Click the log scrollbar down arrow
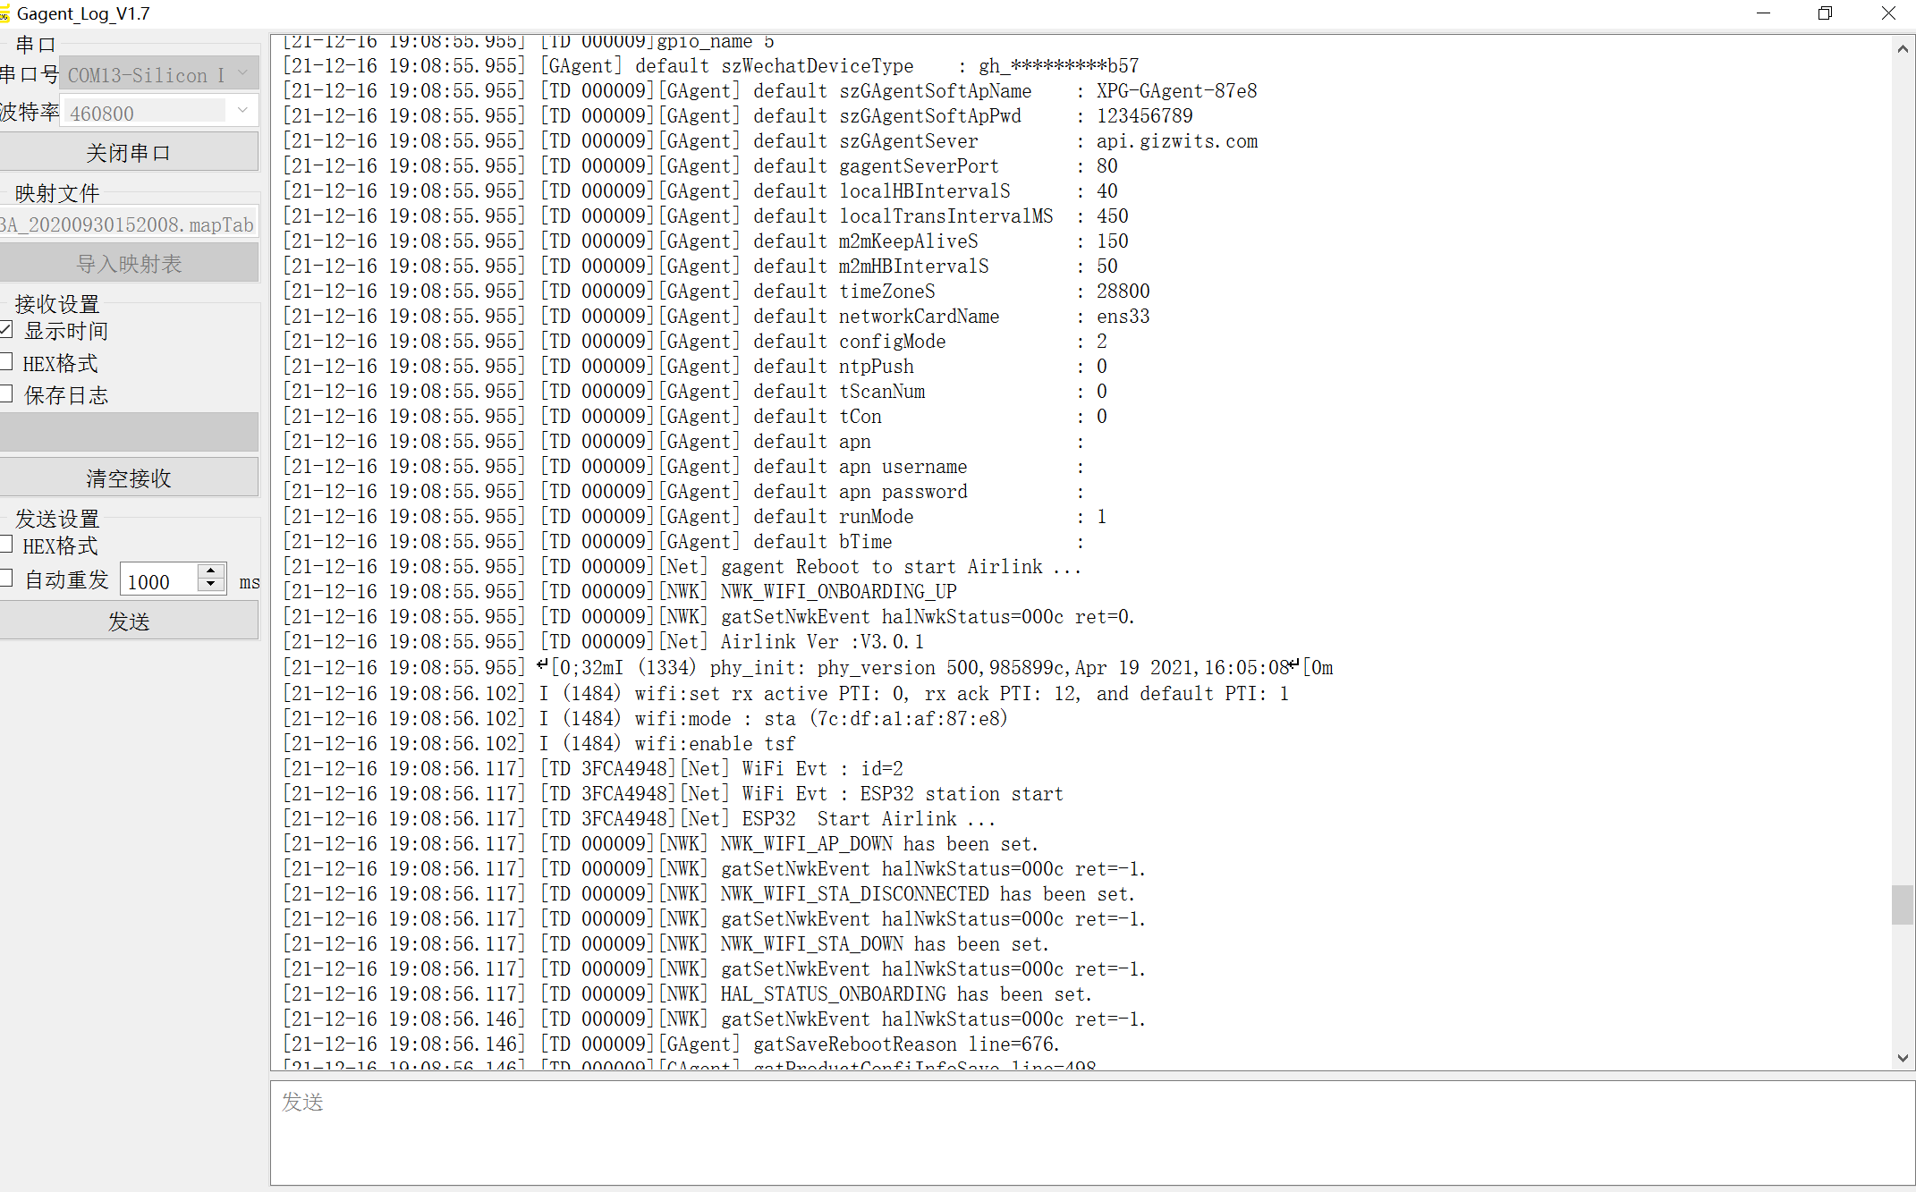This screenshot has width=1916, height=1192. [1903, 1058]
